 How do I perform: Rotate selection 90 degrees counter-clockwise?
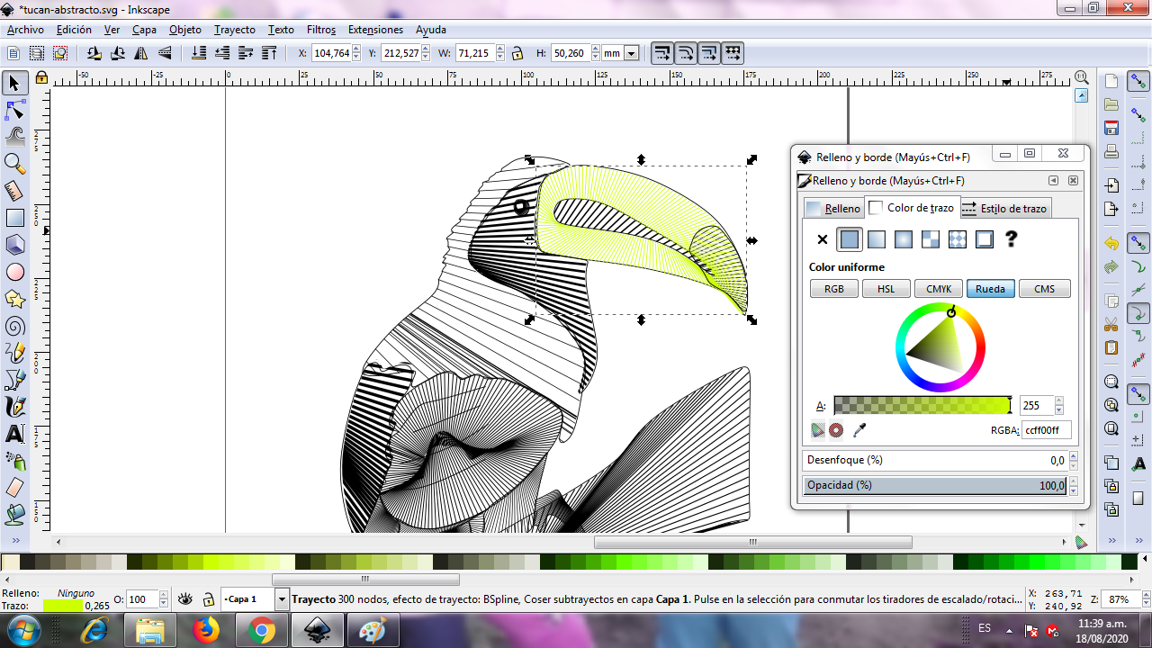pyautogui.click(x=94, y=54)
